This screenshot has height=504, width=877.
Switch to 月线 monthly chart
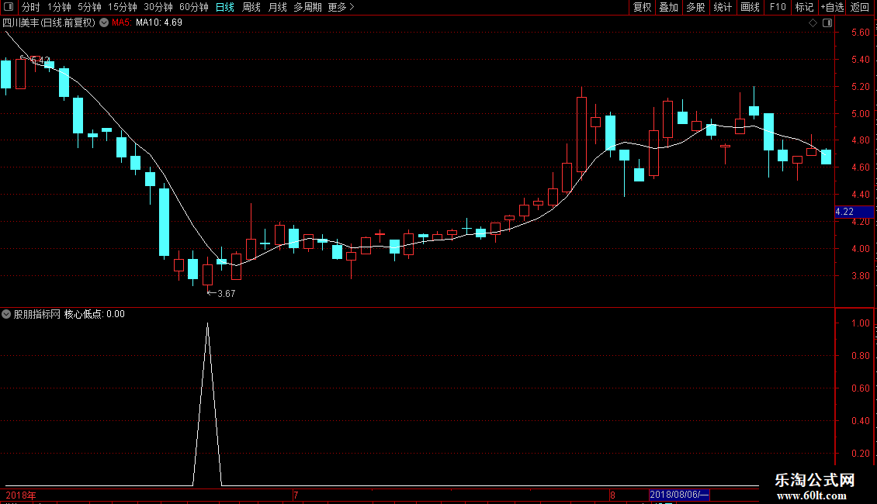[x=277, y=7]
